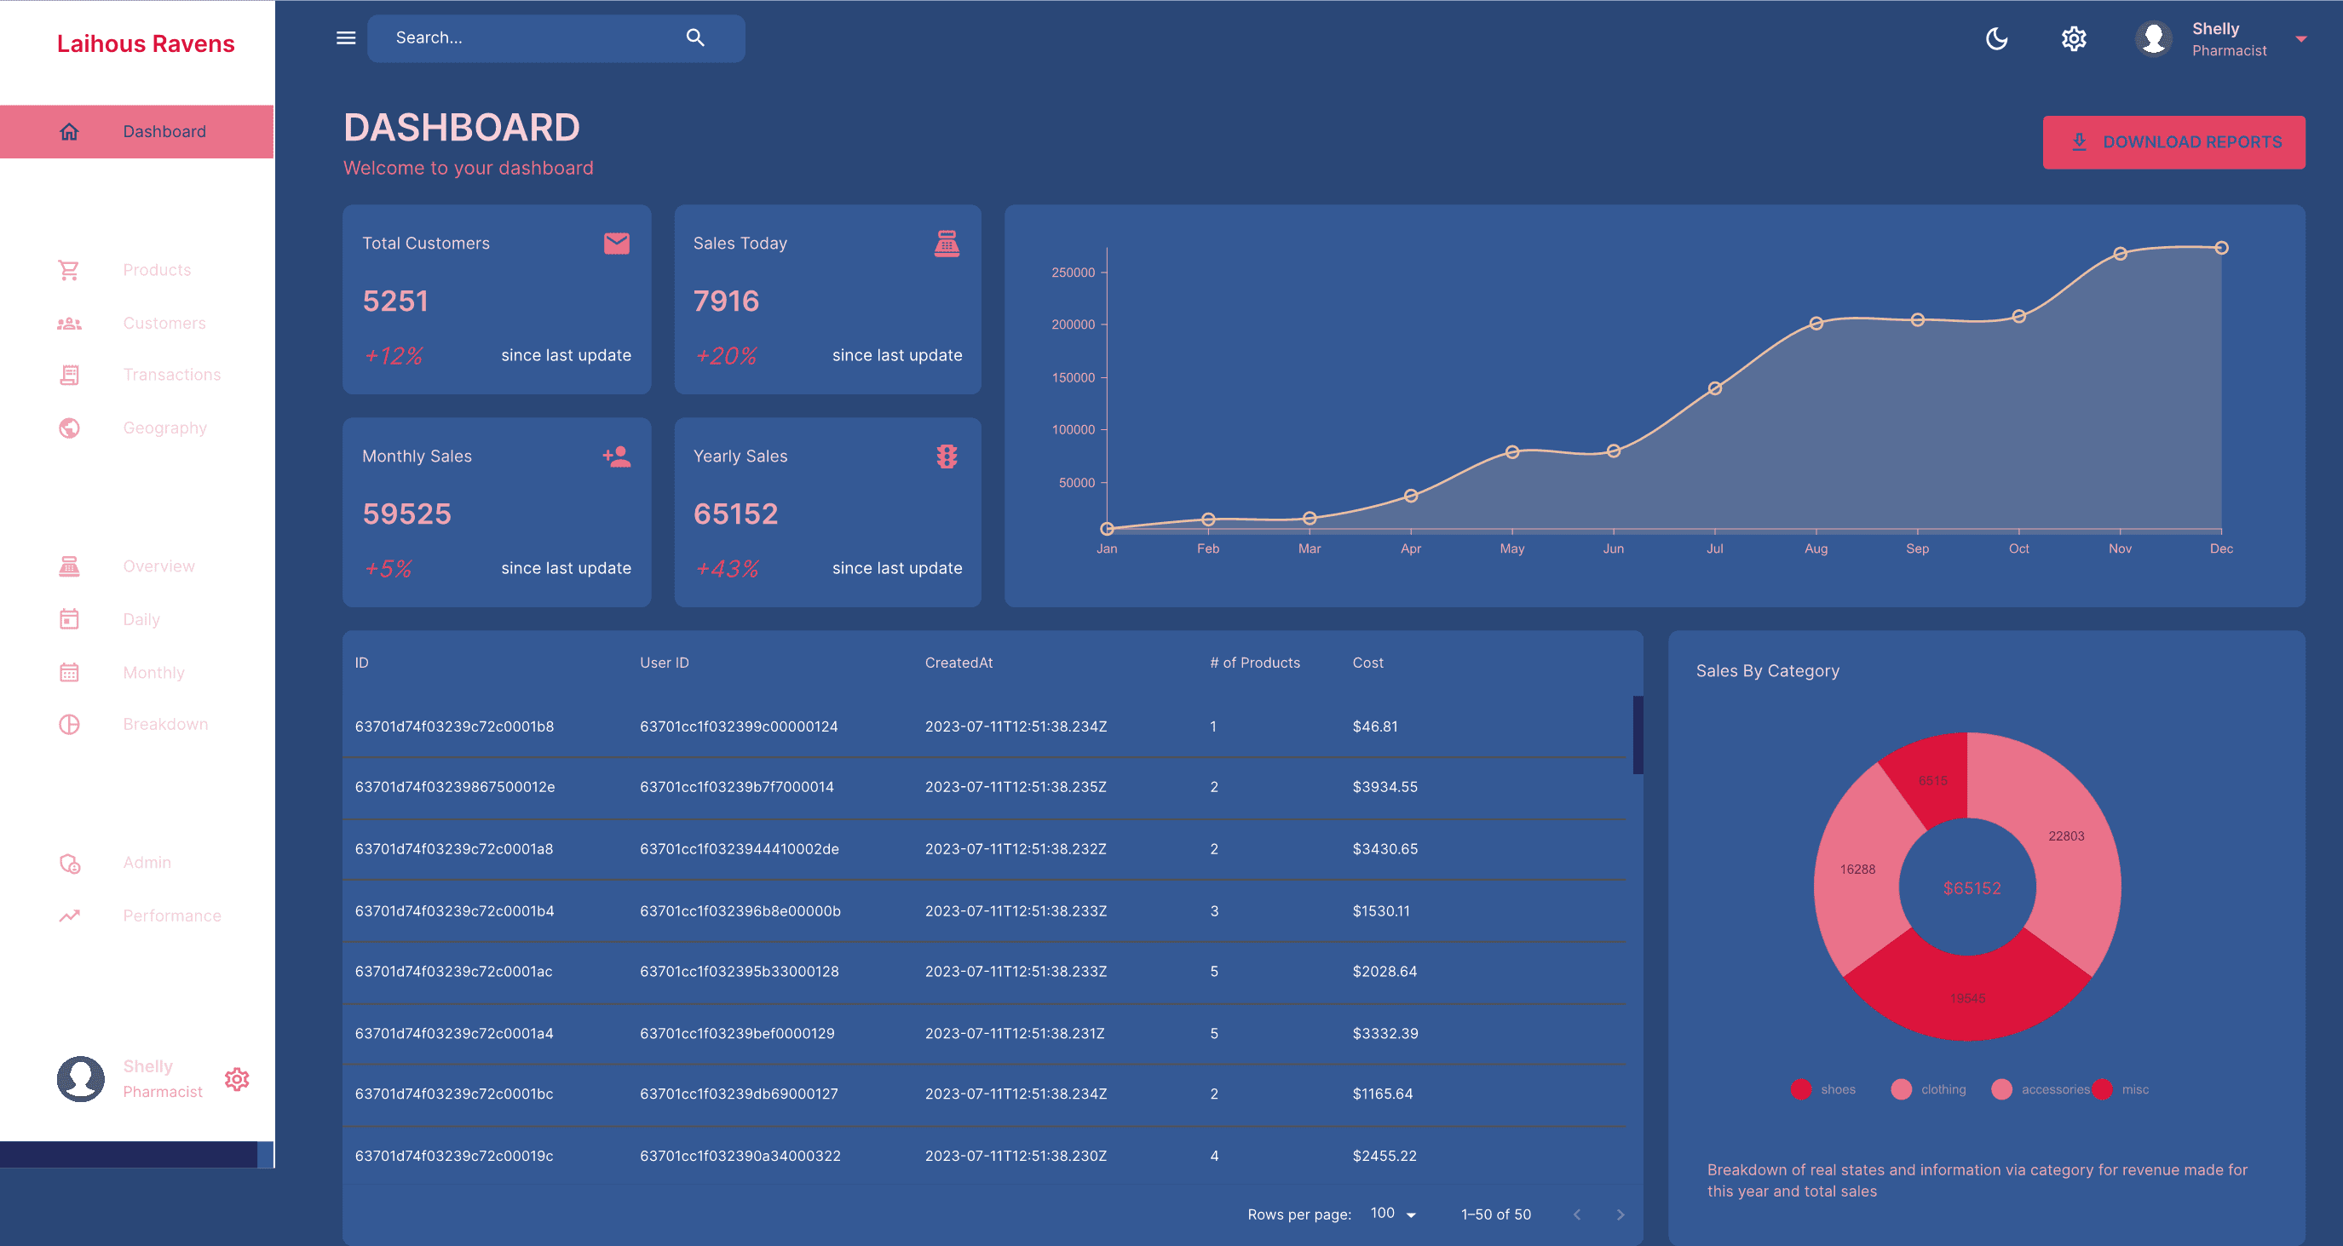Image resolution: width=2343 pixels, height=1246 pixels.
Task: Toggle the accessories legend swatch
Action: tap(2001, 1089)
